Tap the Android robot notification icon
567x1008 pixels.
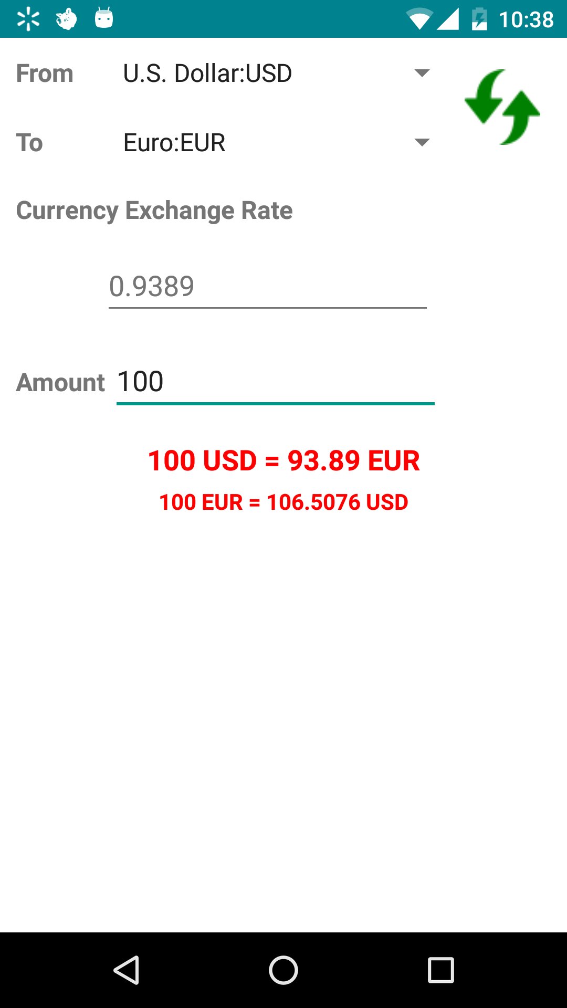click(x=104, y=18)
